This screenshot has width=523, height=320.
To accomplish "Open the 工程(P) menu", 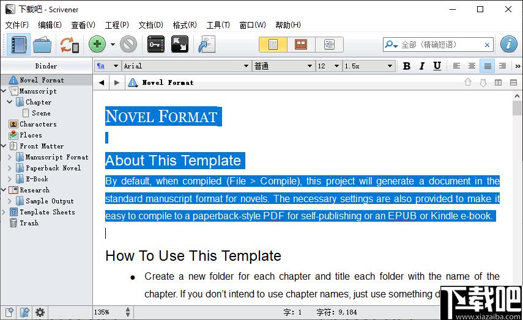I will point(117,25).
